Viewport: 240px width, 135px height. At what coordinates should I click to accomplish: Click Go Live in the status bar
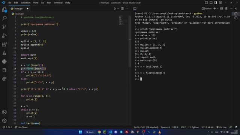pyautogui.click(x=221, y=127)
